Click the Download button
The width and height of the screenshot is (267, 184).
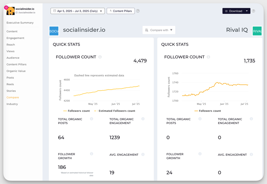click(234, 11)
